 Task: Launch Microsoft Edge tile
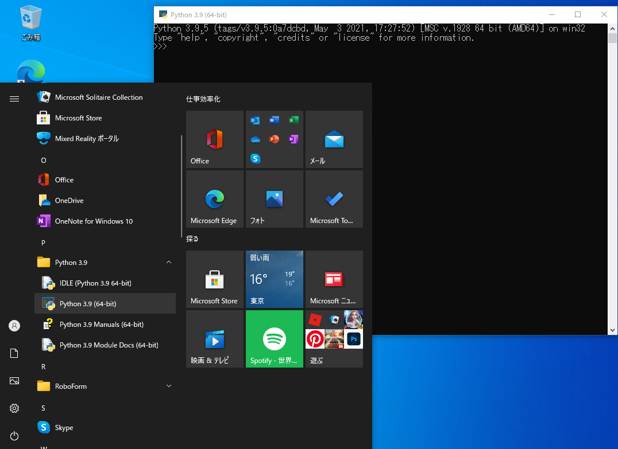pyautogui.click(x=214, y=199)
